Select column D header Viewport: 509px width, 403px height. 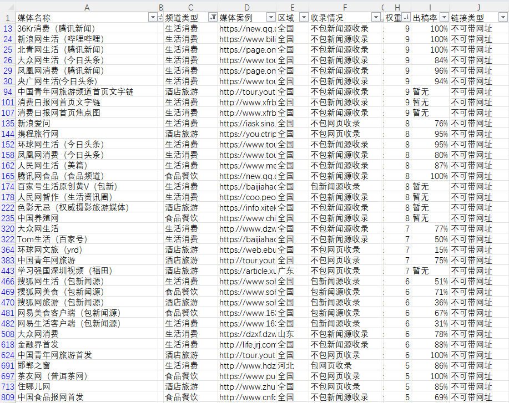pyautogui.click(x=247, y=7)
